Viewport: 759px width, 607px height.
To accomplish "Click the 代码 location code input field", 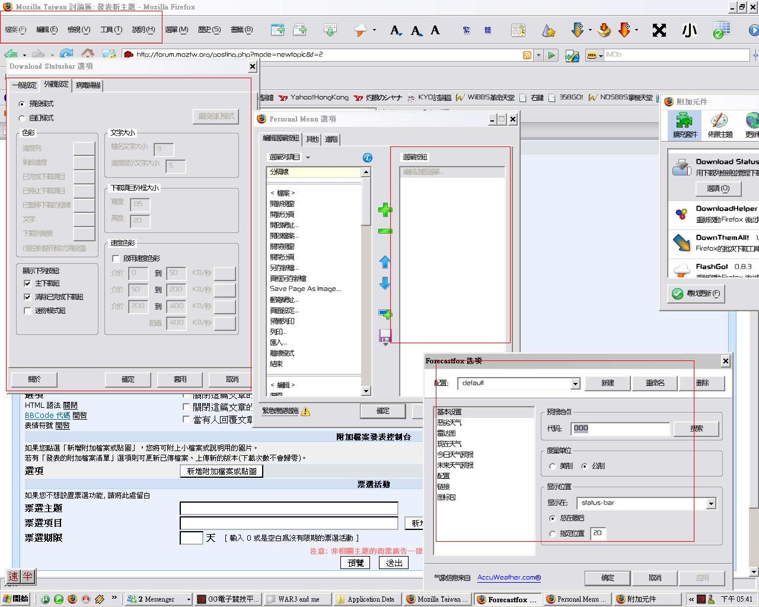I will (620, 429).
